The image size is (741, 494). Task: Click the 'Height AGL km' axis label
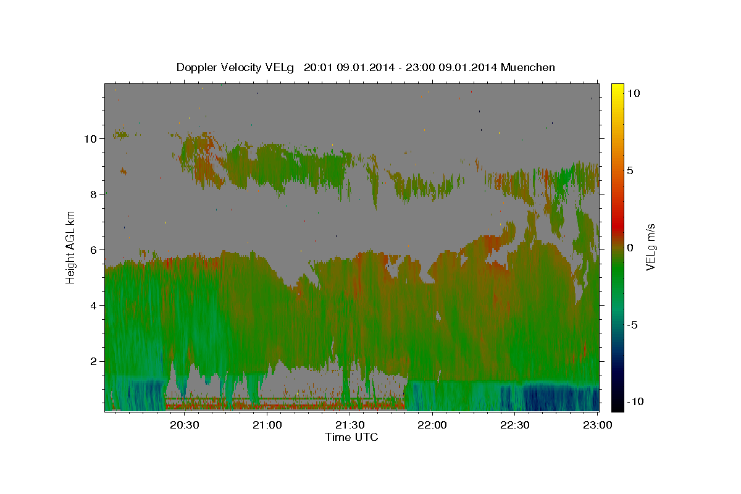(71, 247)
